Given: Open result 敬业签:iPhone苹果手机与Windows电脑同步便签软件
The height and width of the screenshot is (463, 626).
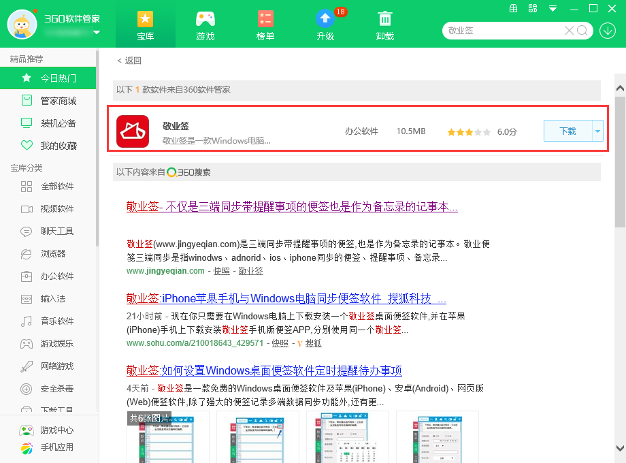Looking at the screenshot, I should (x=286, y=298).
